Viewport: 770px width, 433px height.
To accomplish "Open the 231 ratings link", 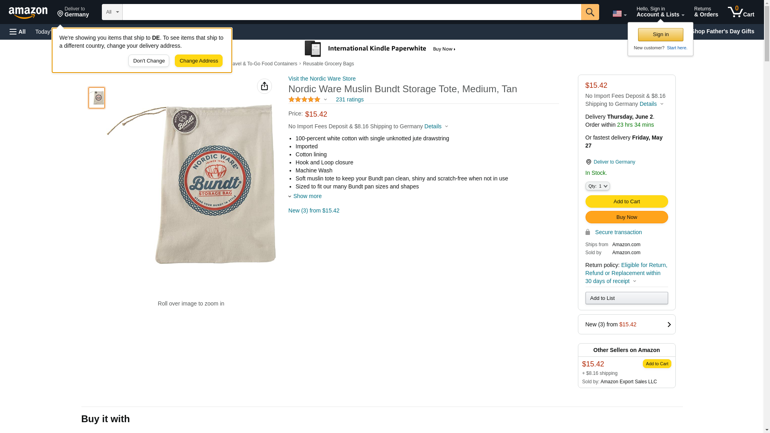I will coord(349,99).
